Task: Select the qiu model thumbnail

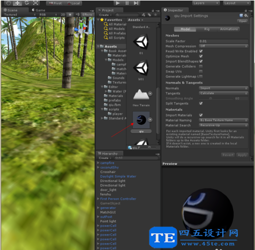Action: click(141, 120)
